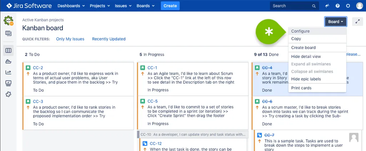Click the story type icon on CC-6
366x151 pixels.
click(x=257, y=102)
